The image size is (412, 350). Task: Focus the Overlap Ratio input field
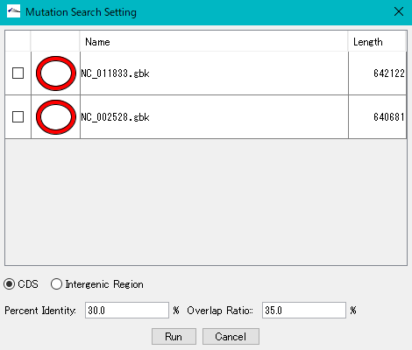click(x=304, y=310)
